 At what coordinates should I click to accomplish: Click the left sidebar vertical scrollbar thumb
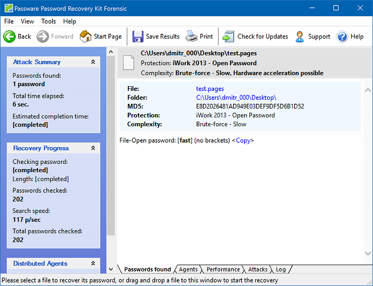click(111, 146)
